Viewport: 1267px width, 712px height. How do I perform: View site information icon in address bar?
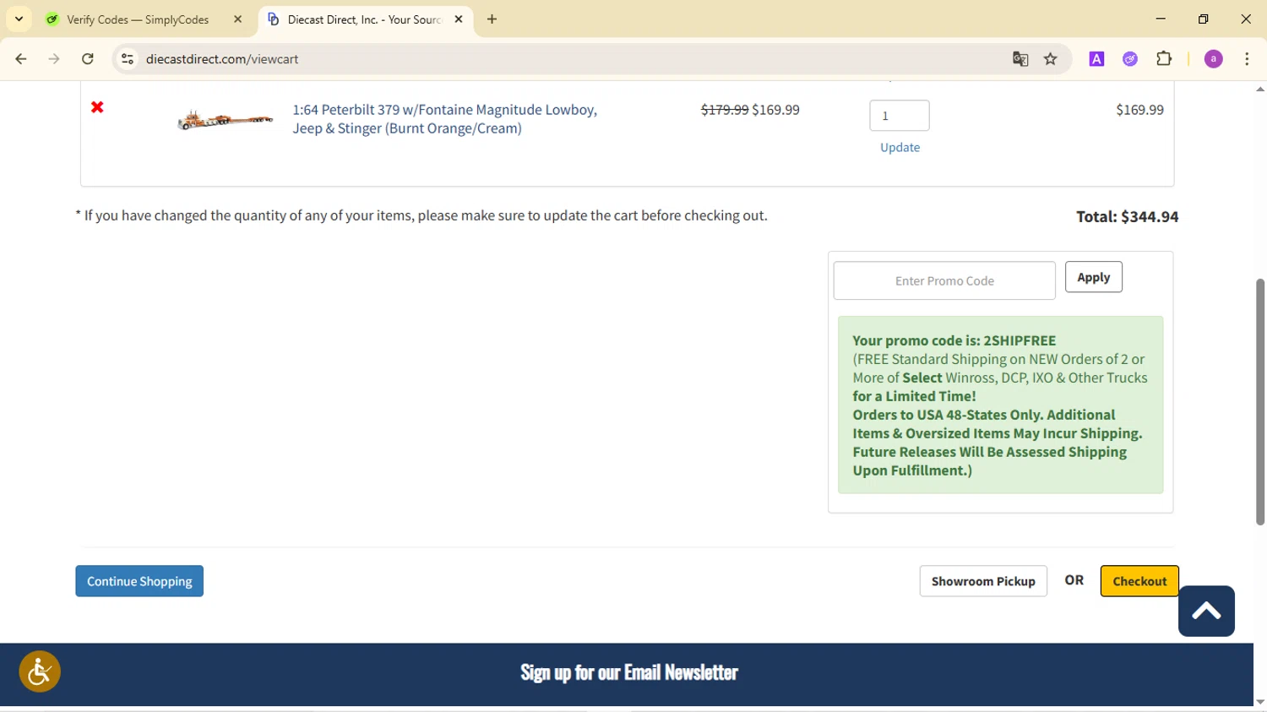tap(128, 59)
